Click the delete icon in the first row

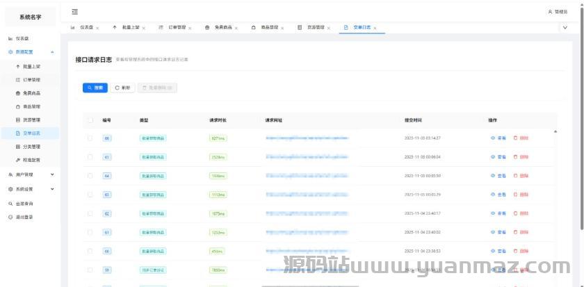(x=515, y=138)
